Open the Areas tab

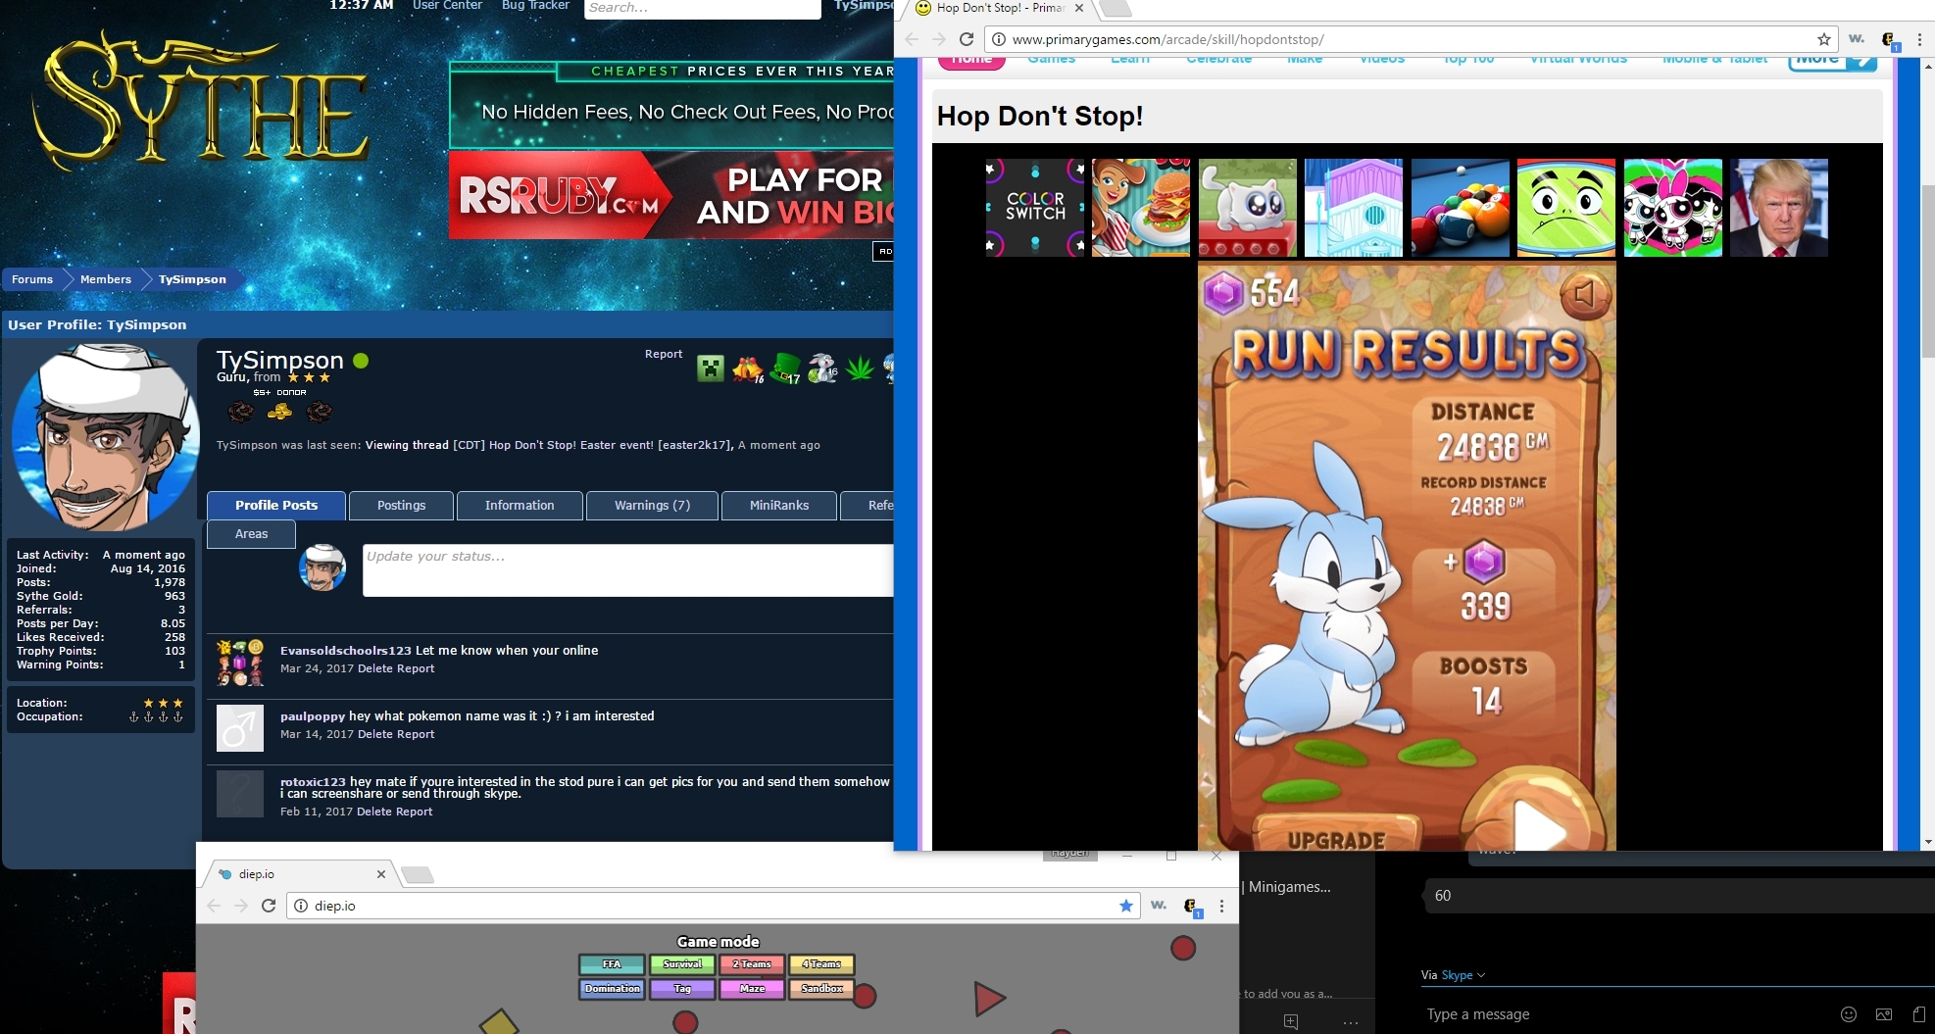pyautogui.click(x=251, y=534)
